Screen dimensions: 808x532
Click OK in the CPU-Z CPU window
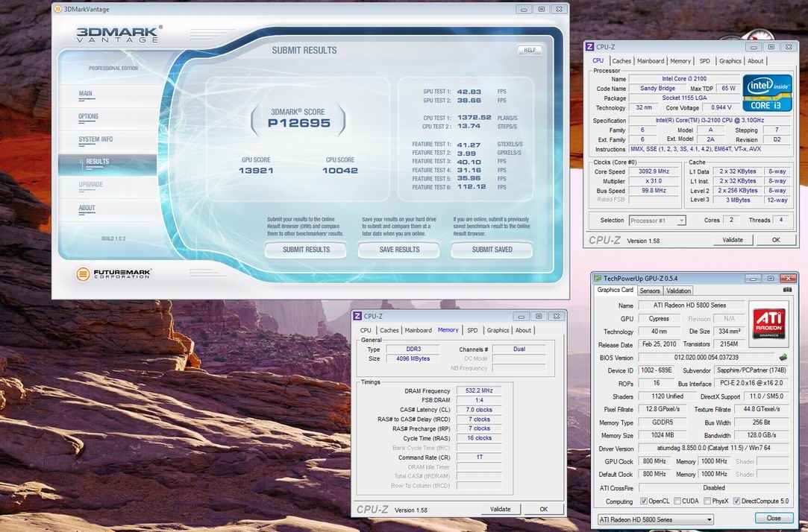(776, 240)
